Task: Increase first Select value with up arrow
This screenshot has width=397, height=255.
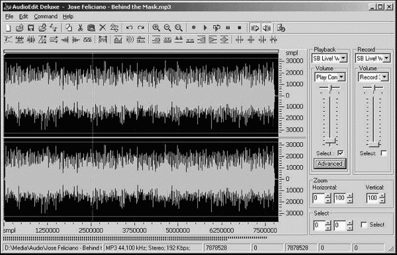Action: click(x=328, y=223)
